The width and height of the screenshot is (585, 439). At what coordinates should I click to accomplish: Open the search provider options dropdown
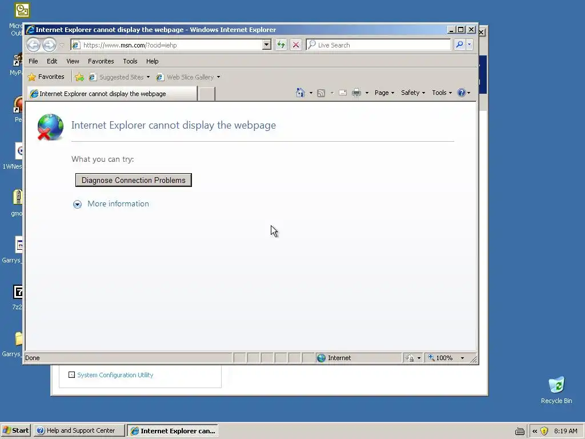click(x=470, y=45)
